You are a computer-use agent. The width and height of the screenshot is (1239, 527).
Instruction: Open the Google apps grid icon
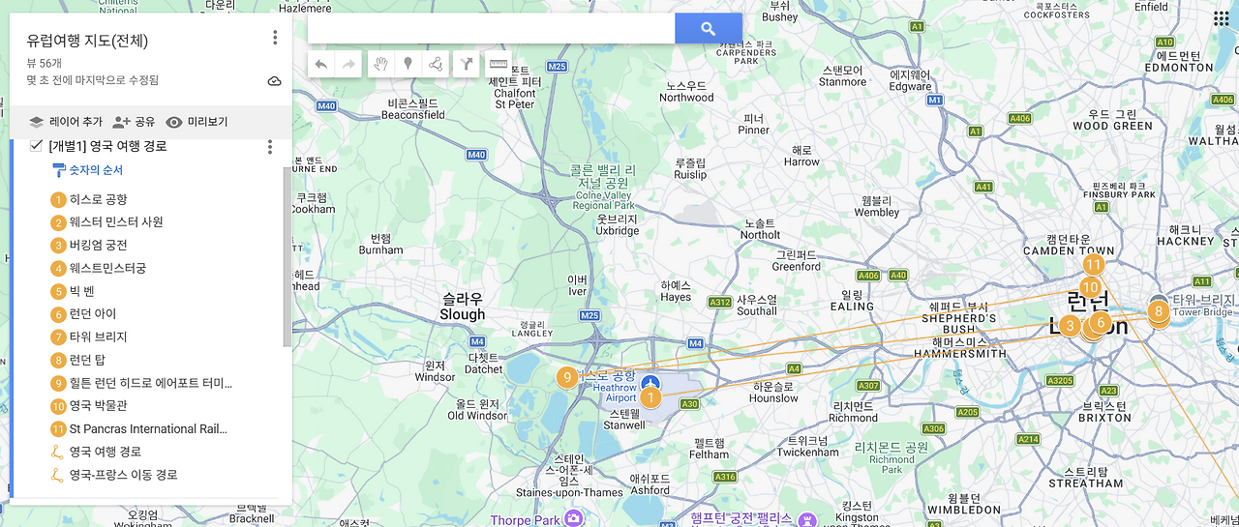point(1221,18)
